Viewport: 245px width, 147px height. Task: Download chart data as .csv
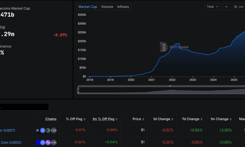(x=239, y=7)
